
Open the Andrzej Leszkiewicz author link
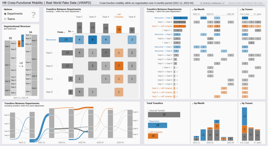point(211,3)
